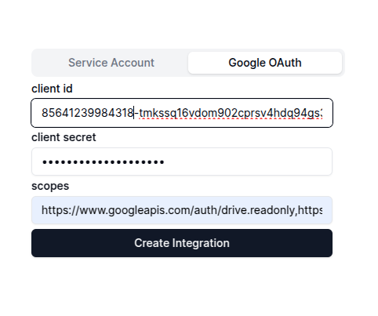
Task: Click into the scopes input field
Action: tap(182, 210)
